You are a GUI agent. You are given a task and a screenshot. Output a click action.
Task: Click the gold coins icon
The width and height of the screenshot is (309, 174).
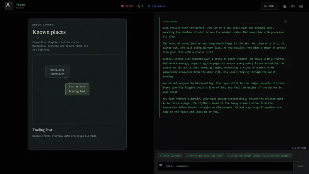coord(139,6)
